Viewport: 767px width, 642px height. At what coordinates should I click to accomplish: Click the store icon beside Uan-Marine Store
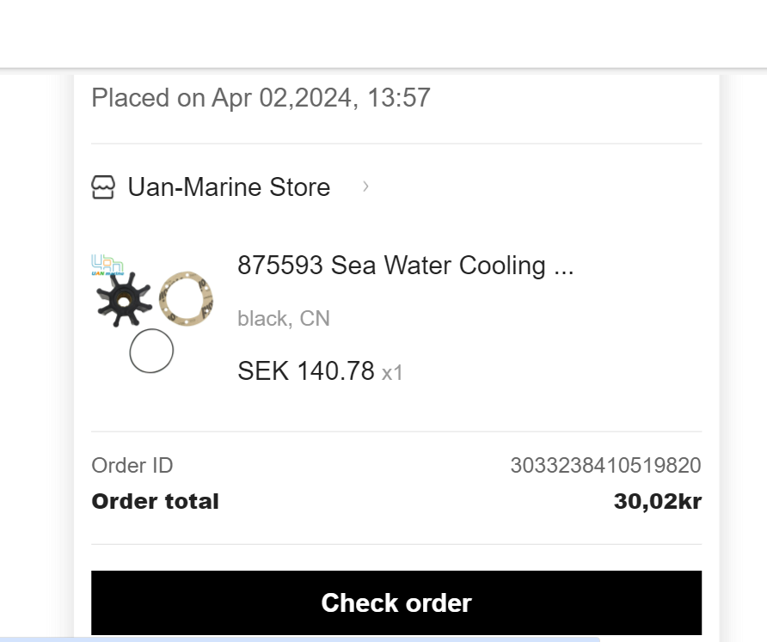(103, 187)
